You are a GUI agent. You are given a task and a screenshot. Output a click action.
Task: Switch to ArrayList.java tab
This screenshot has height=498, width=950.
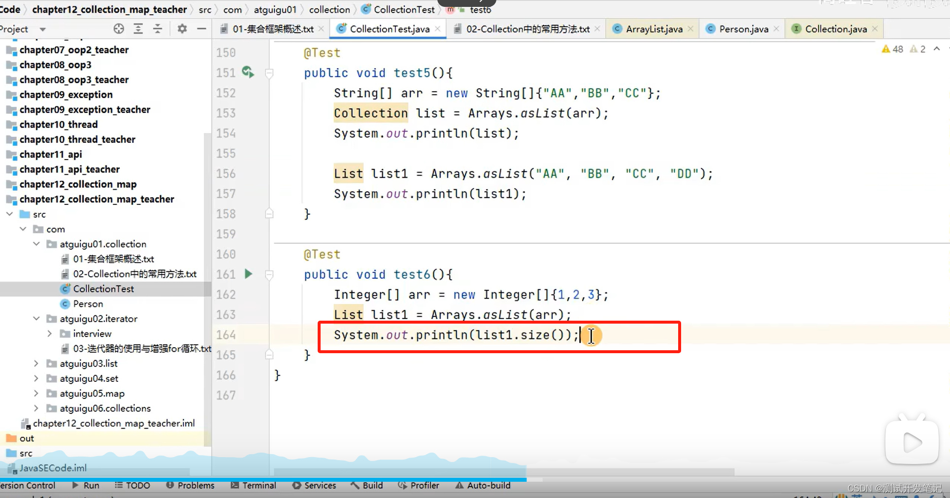(x=654, y=29)
